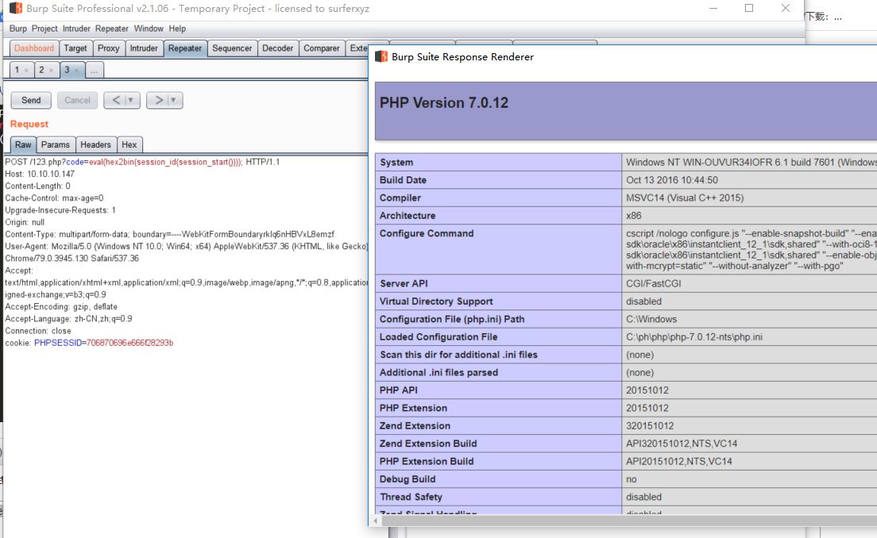The width and height of the screenshot is (877, 538).
Task: Switch to the Target tab
Action: tap(75, 48)
